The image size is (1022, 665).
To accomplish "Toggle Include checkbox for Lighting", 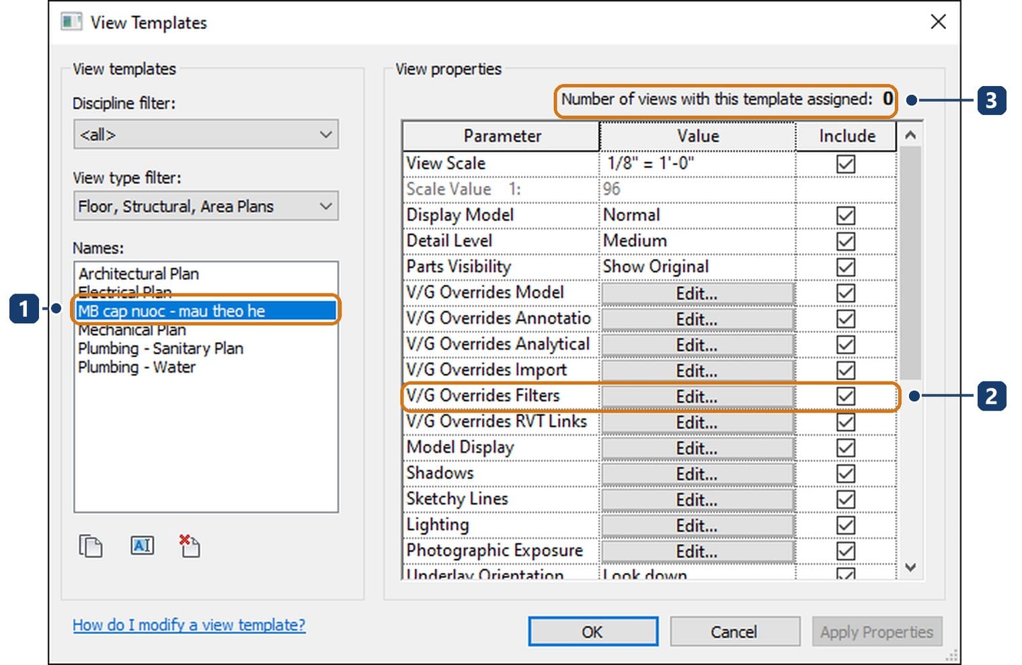I will (846, 525).
